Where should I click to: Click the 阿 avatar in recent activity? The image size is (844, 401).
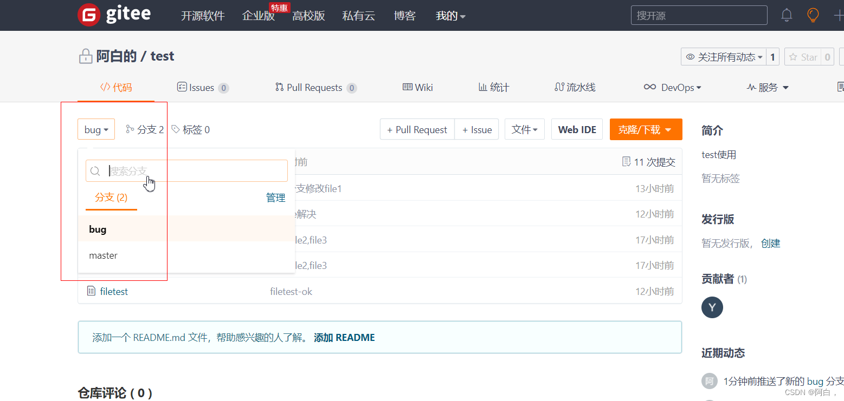point(710,381)
